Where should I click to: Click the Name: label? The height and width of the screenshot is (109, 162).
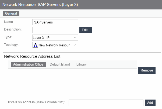[9, 22]
